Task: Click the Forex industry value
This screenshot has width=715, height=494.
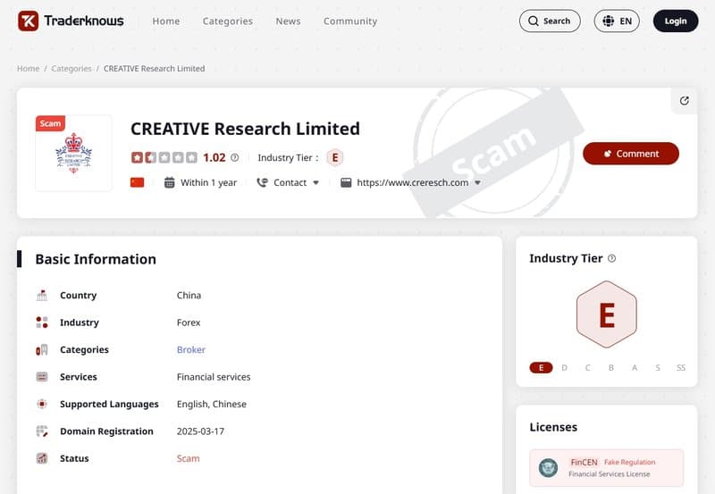Action: click(x=189, y=322)
